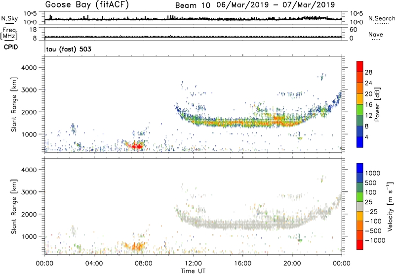Select the 20:00 time tick label
Screen dimensions: 395x274
point(292,264)
